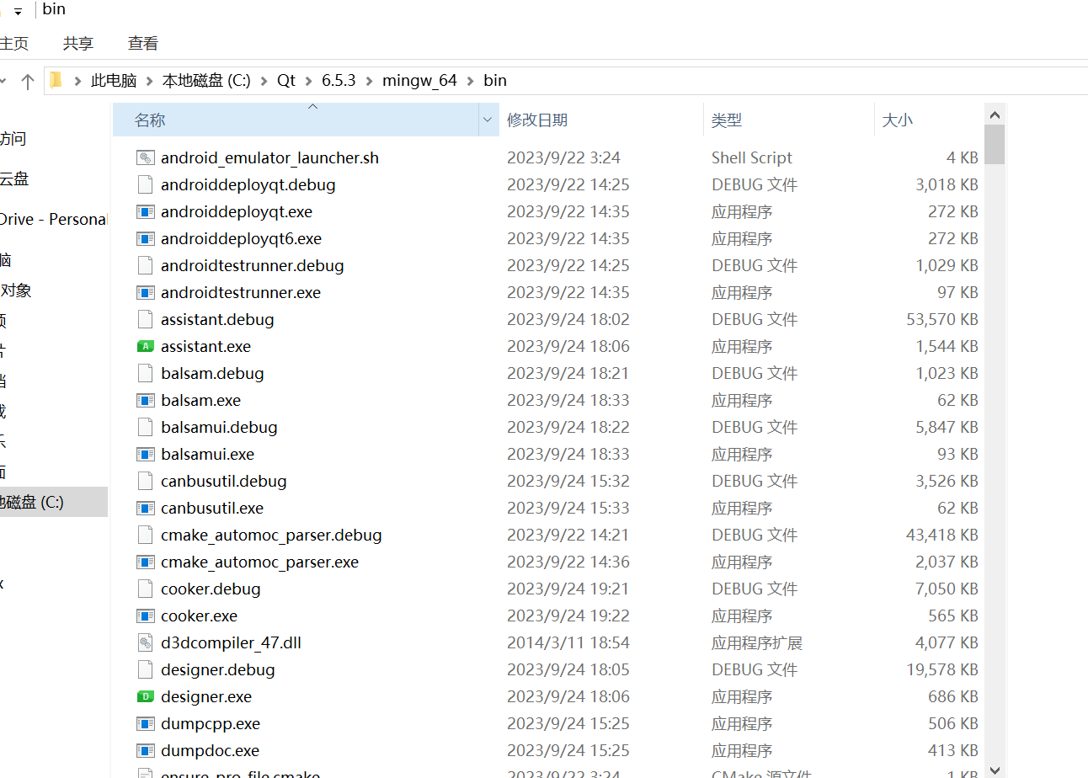Select the android_emulator_launcher.sh shell script icon
This screenshot has width=1088, height=778.
144,157
